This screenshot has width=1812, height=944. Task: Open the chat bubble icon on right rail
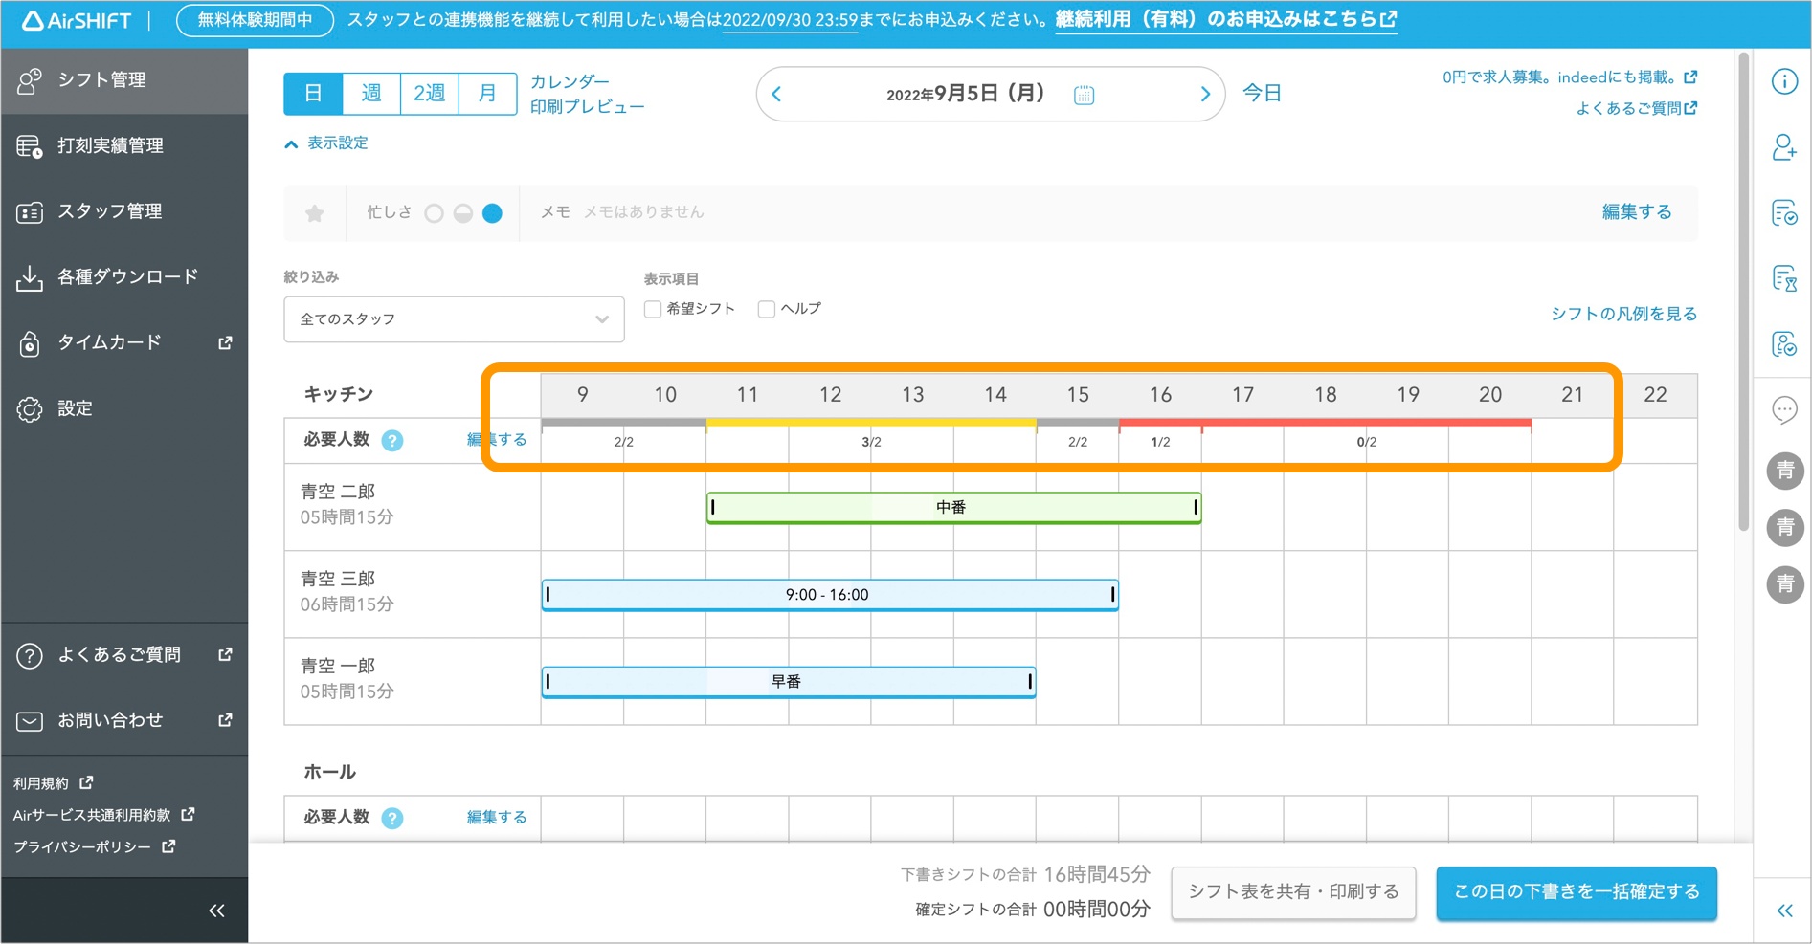(1783, 410)
